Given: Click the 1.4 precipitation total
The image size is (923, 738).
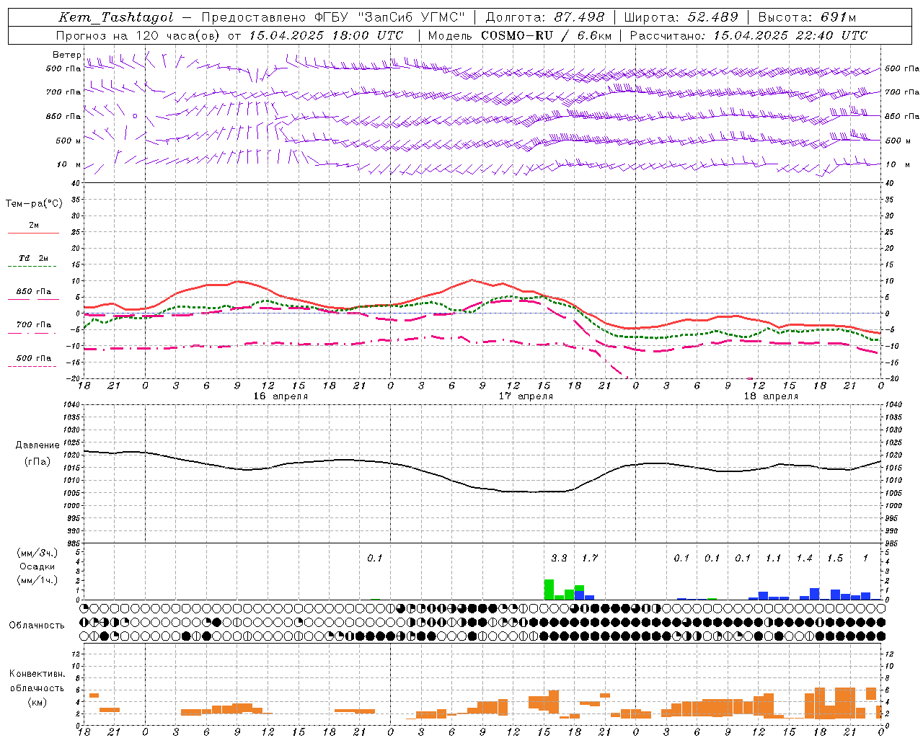Looking at the screenshot, I should coord(804,558).
